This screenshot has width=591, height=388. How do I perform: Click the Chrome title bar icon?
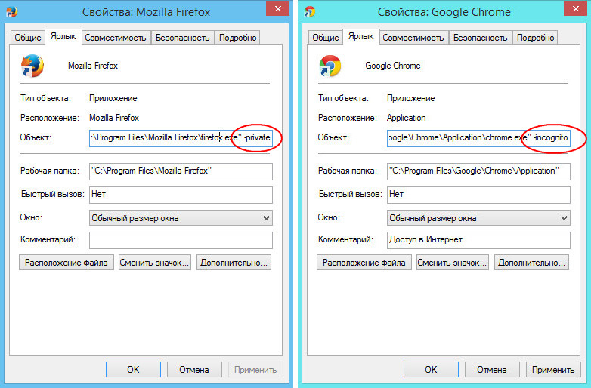pos(310,11)
